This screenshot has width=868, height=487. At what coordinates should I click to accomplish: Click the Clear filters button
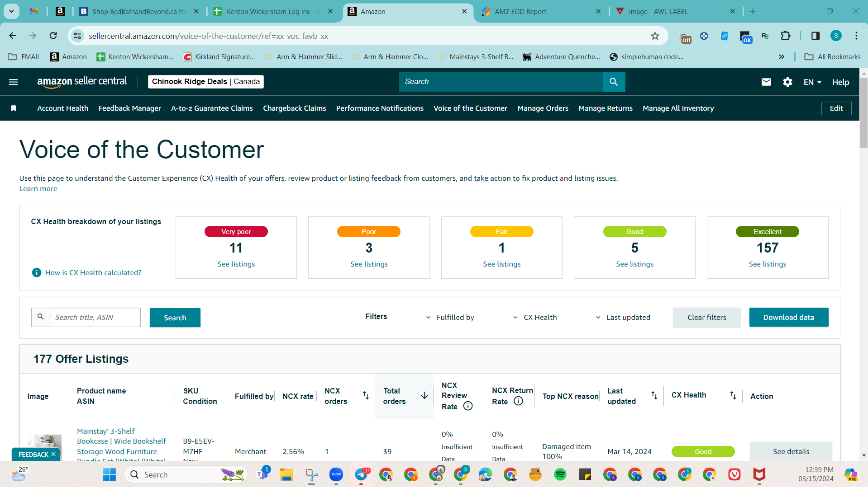point(706,318)
